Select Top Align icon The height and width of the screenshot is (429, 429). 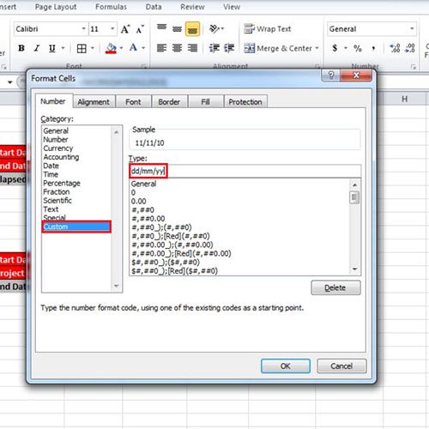point(161,27)
